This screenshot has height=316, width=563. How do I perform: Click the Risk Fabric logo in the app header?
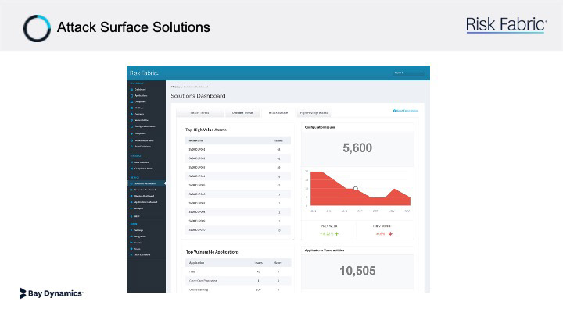click(x=144, y=73)
